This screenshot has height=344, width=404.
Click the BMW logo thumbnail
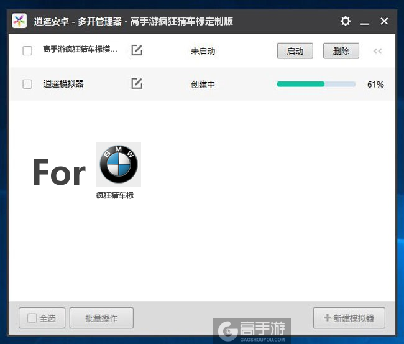119,164
